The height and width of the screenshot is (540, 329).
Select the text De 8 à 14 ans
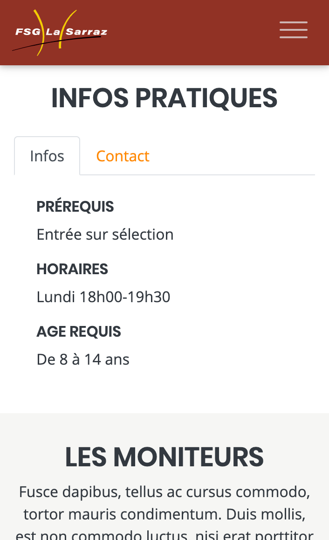coord(83,359)
